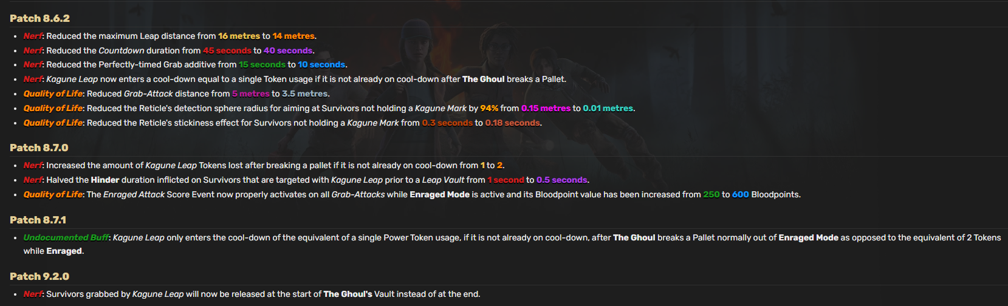The width and height of the screenshot is (1008, 306).
Task: Click the '16 metres' Leap distance value
Action: [239, 36]
